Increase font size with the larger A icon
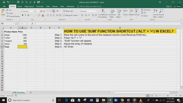Viewport: 183px width, 103px height. click(41, 11)
